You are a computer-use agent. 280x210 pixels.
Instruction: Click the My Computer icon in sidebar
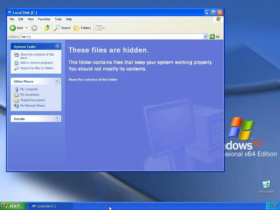click(16, 89)
